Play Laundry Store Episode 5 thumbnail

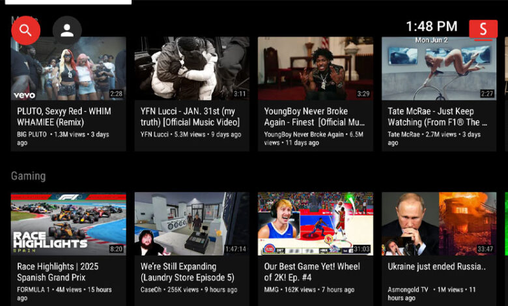[191, 223]
